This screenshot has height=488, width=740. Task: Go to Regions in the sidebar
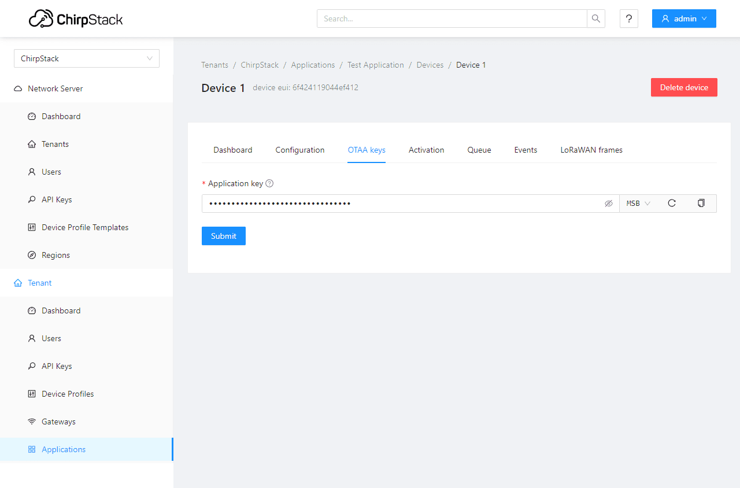tap(55, 255)
